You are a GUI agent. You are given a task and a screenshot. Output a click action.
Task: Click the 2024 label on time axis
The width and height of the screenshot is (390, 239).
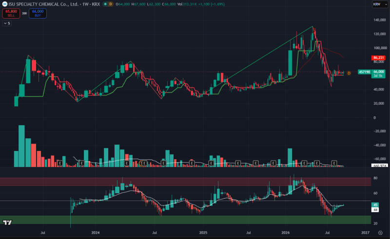(x=95, y=233)
